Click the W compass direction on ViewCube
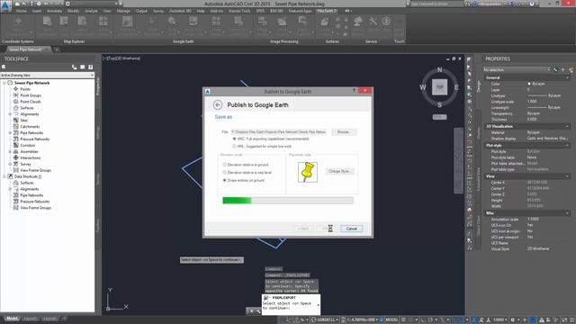The height and width of the screenshot is (324, 576). pyautogui.click(x=423, y=87)
